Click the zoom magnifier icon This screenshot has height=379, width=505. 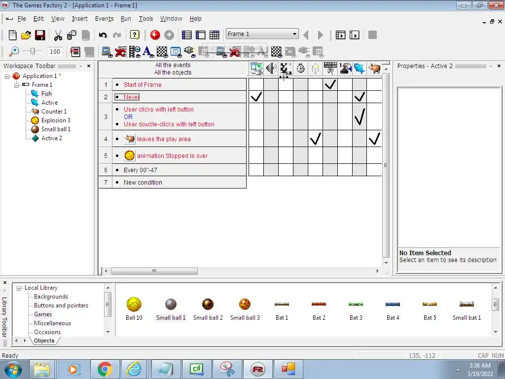[13, 51]
